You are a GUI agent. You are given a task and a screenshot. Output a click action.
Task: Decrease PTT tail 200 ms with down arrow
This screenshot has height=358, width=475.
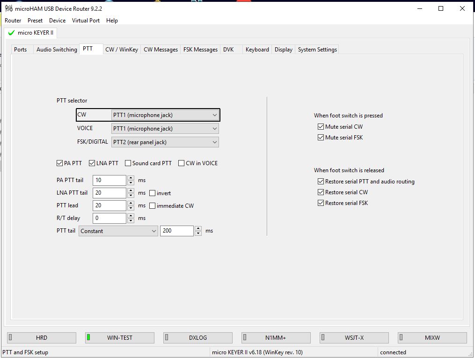coord(198,234)
